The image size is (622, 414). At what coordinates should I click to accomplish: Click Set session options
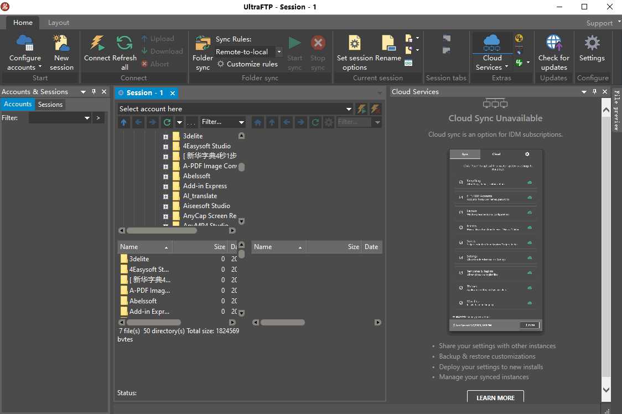point(355,53)
